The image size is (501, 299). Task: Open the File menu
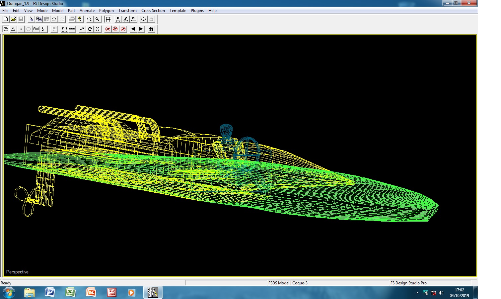coord(5,11)
